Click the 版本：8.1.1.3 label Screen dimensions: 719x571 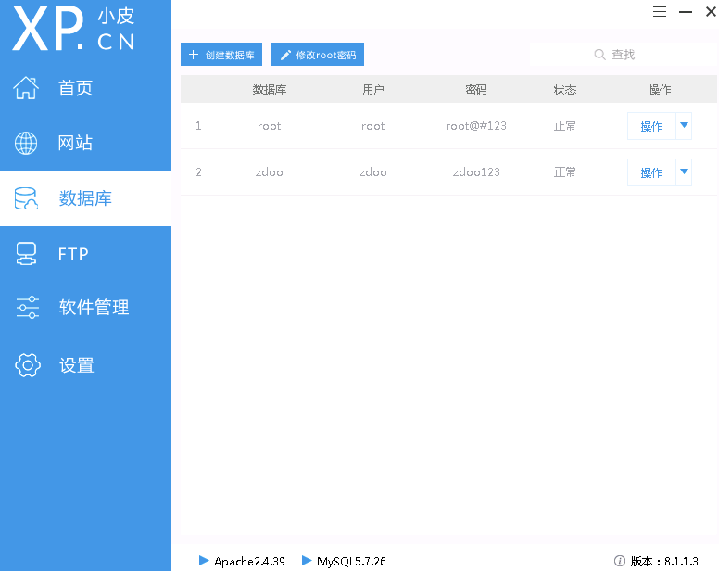(x=664, y=561)
